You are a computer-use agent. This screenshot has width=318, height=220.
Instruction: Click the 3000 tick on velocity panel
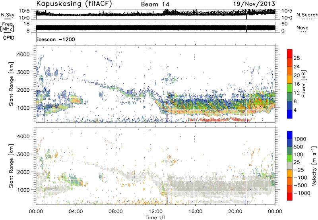pyautogui.click(x=23, y=154)
